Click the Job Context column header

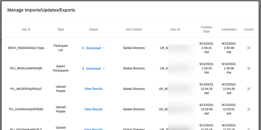(x=134, y=29)
